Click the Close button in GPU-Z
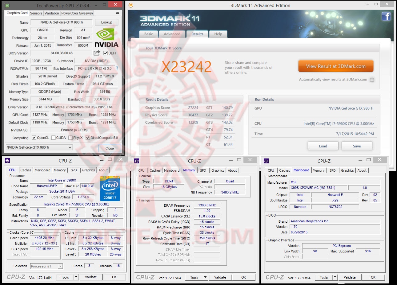This screenshot has width=397, height=285. (110, 148)
